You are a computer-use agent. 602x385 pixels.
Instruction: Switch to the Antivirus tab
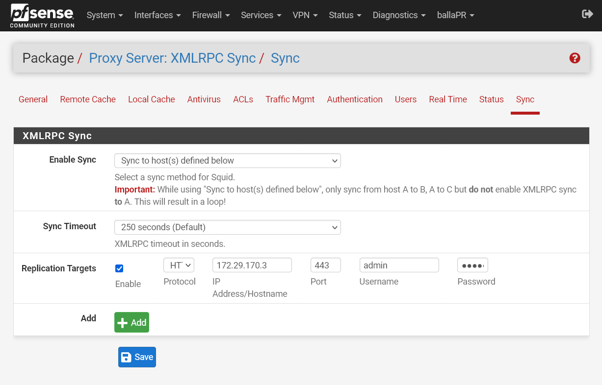point(204,99)
